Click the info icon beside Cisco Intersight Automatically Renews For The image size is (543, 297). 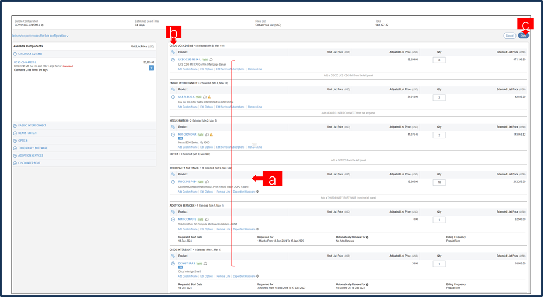[x=367, y=285]
